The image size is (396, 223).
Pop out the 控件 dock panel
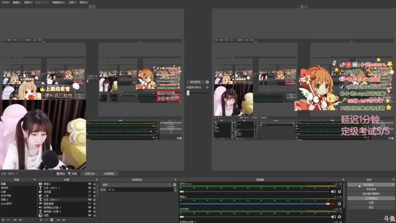point(393,180)
